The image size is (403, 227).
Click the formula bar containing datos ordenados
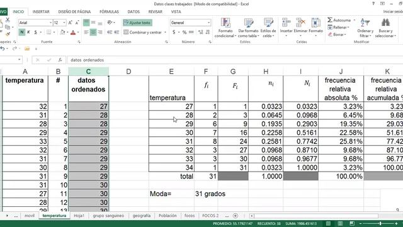point(235,60)
